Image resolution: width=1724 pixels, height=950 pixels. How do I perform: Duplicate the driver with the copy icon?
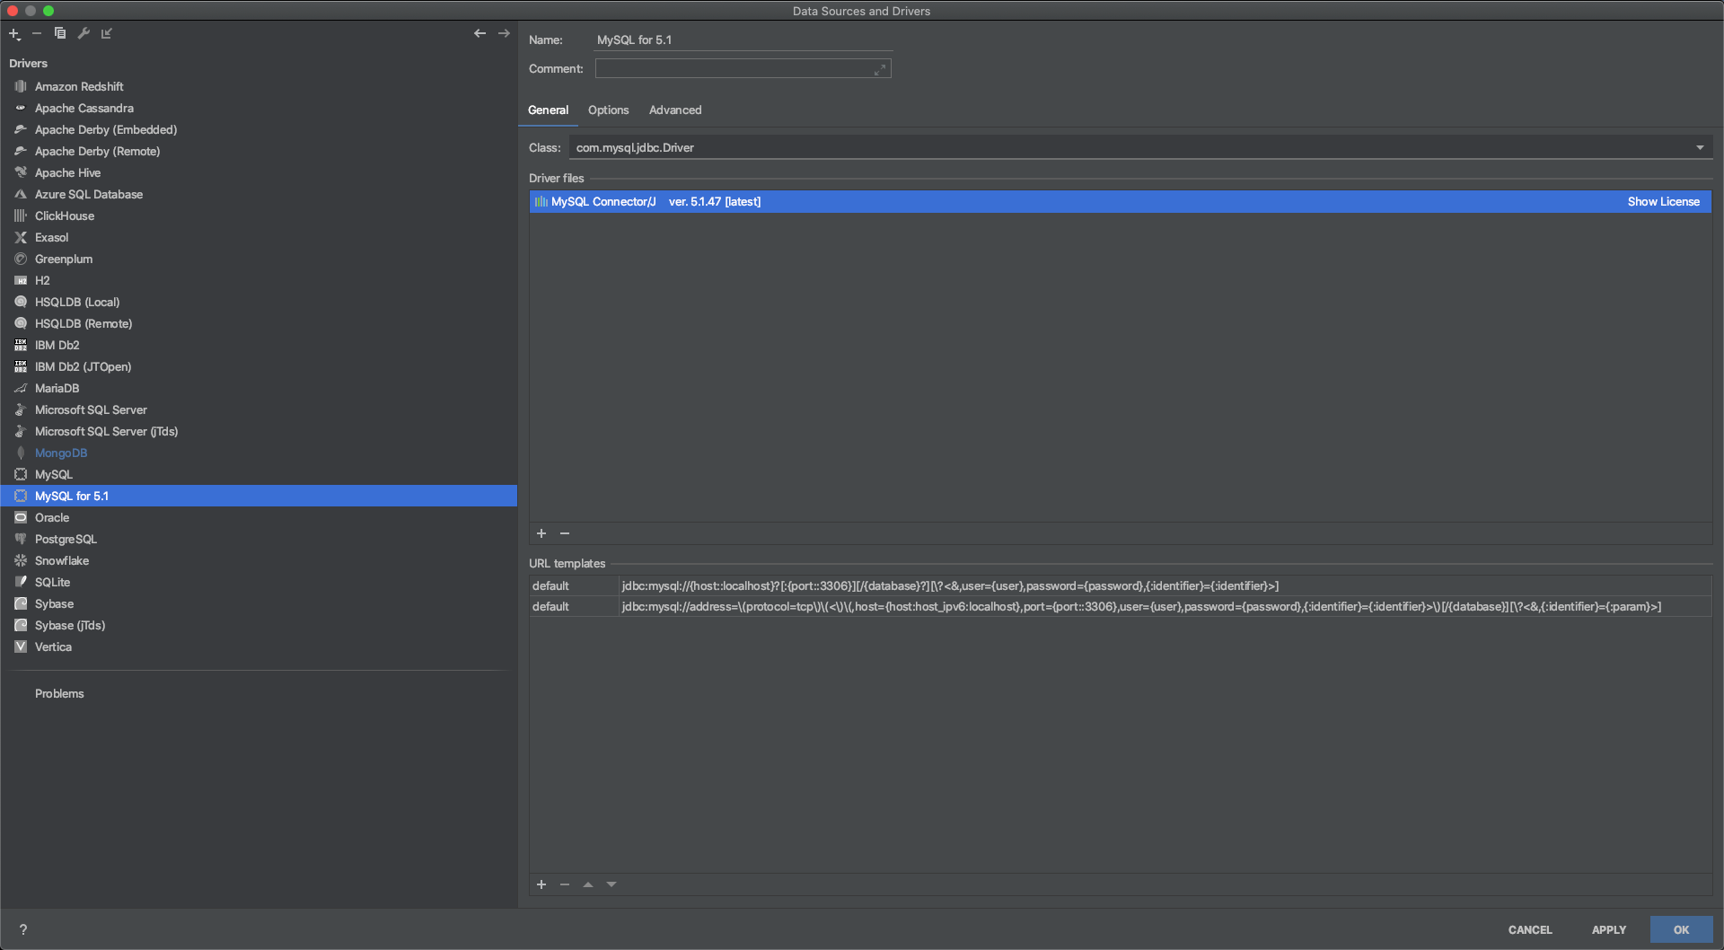60,33
